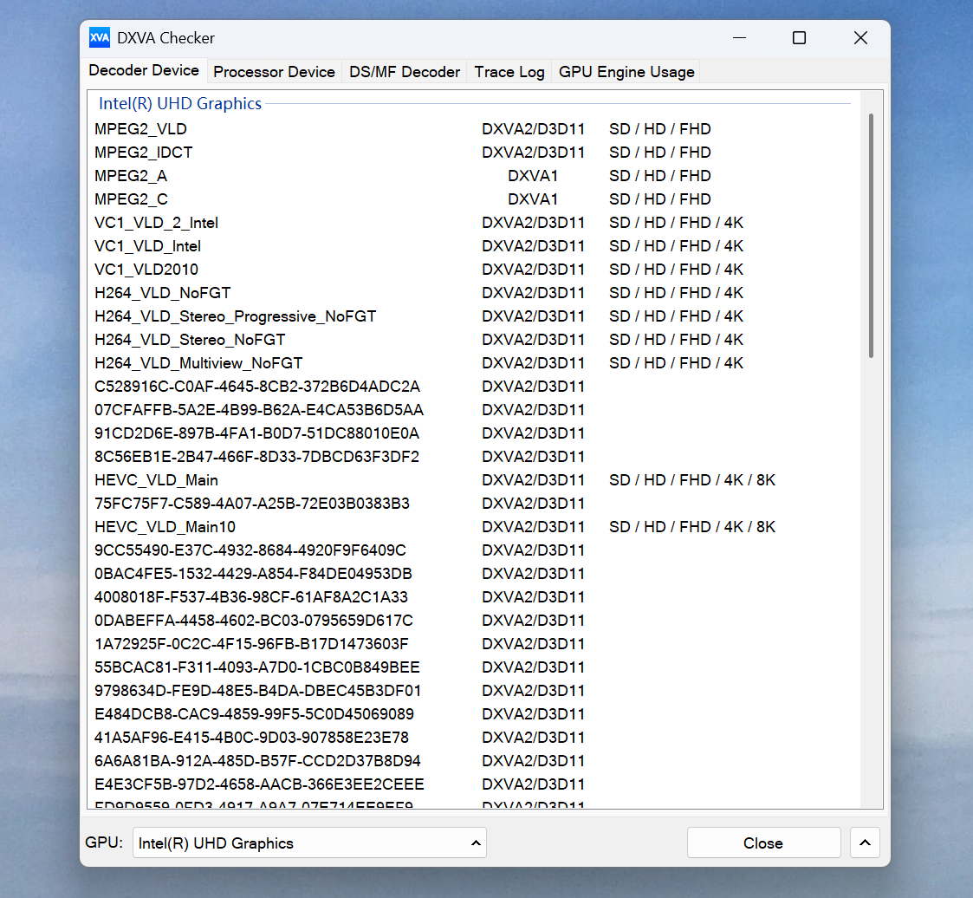The image size is (973, 898).
Task: Maximize the DXVA Checker window
Action: coord(799,38)
